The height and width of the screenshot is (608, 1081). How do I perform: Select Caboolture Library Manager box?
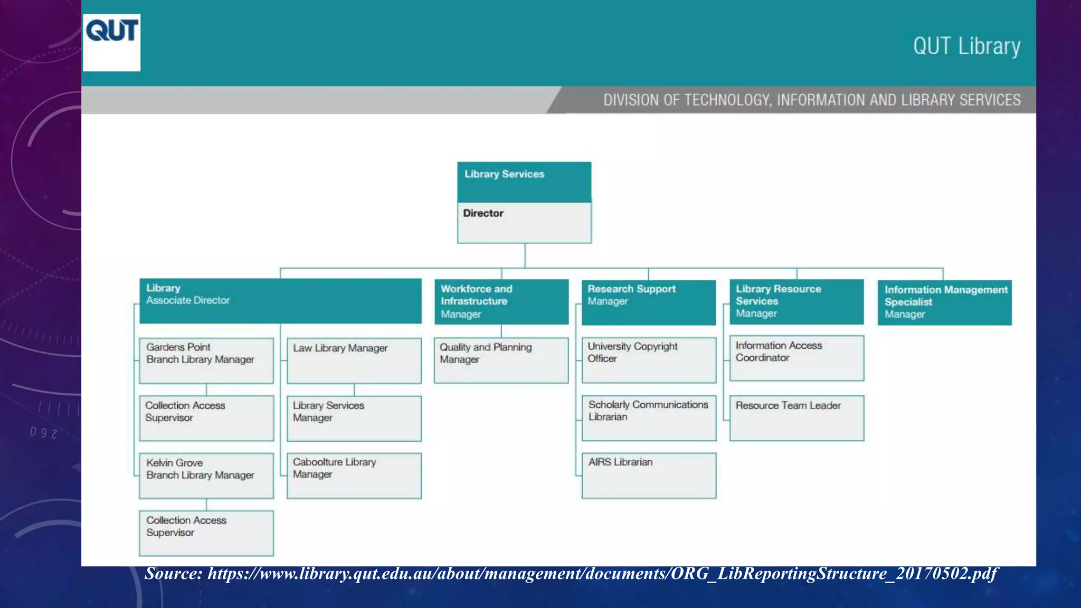(x=354, y=475)
